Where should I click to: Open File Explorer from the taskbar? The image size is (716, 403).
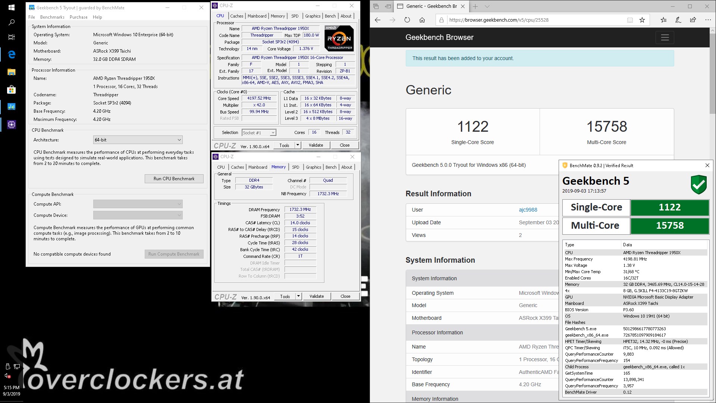[11, 72]
